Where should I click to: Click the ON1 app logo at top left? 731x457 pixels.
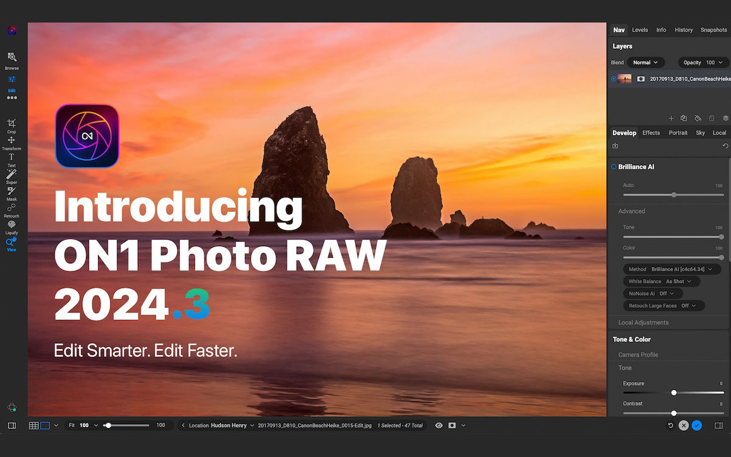(x=12, y=30)
